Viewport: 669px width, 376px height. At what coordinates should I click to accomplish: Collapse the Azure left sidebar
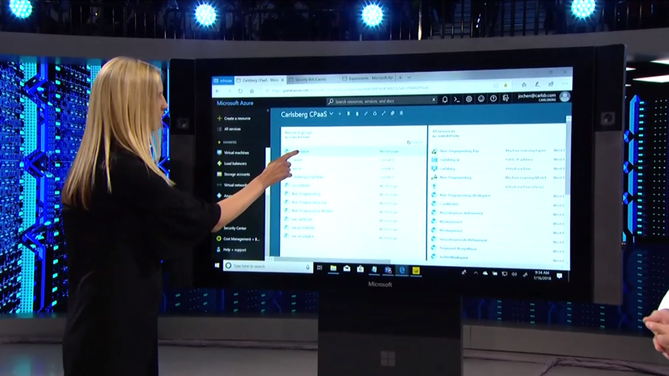click(x=268, y=110)
